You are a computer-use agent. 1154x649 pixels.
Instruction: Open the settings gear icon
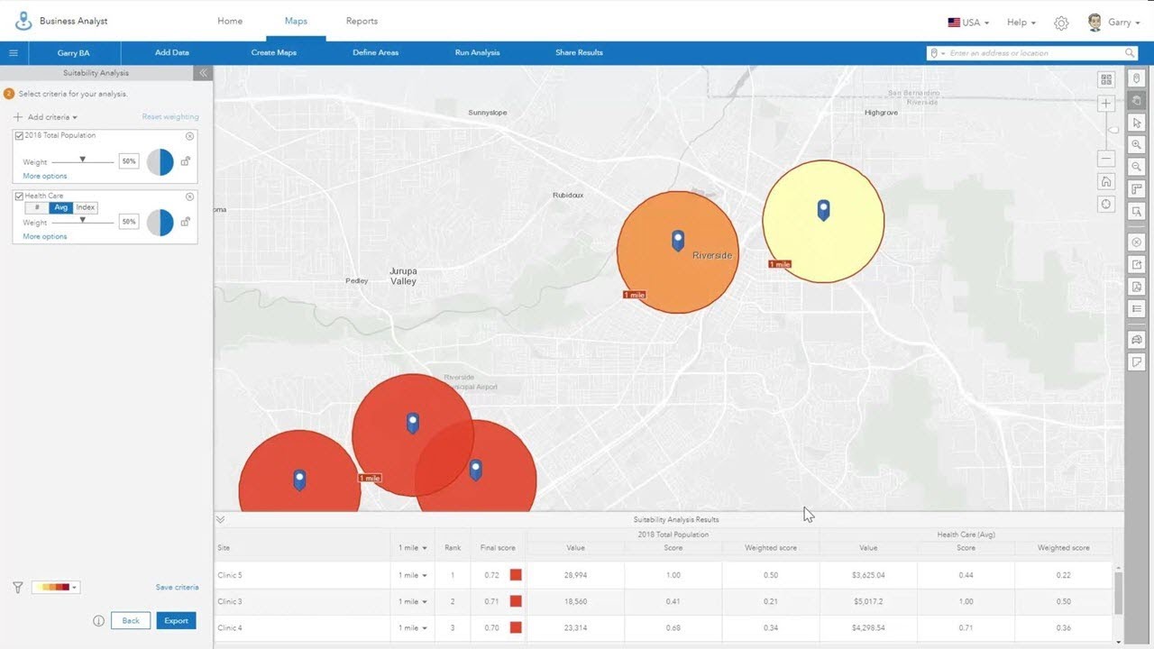point(1061,23)
